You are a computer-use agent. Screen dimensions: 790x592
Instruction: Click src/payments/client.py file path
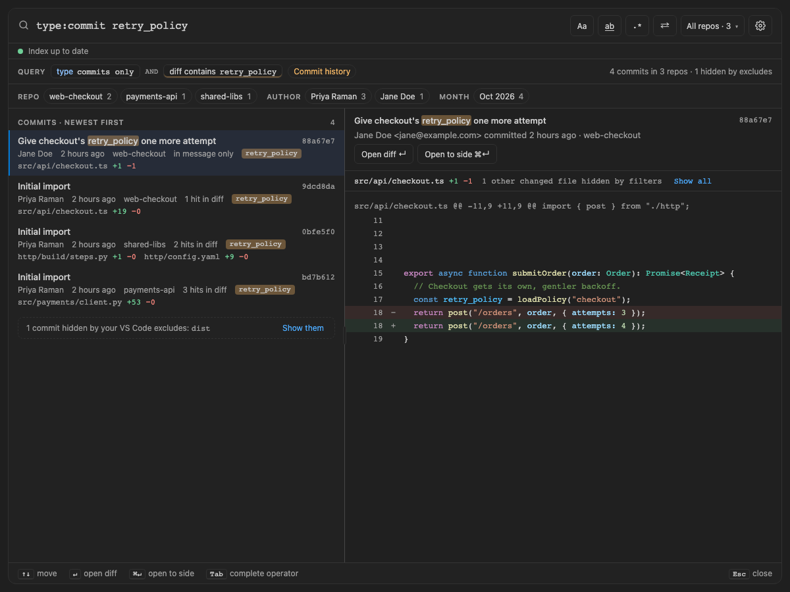70,302
